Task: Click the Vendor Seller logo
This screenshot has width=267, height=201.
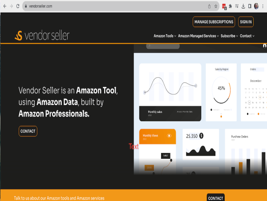Action: click(x=42, y=36)
